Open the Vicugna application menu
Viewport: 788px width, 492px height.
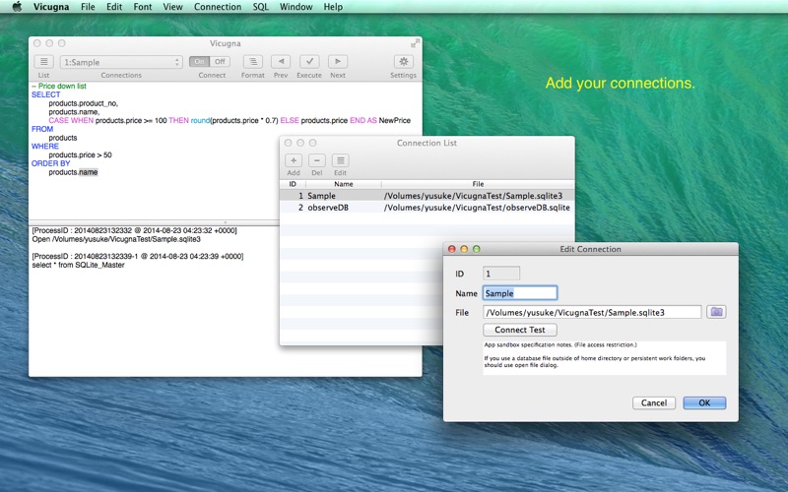click(51, 7)
